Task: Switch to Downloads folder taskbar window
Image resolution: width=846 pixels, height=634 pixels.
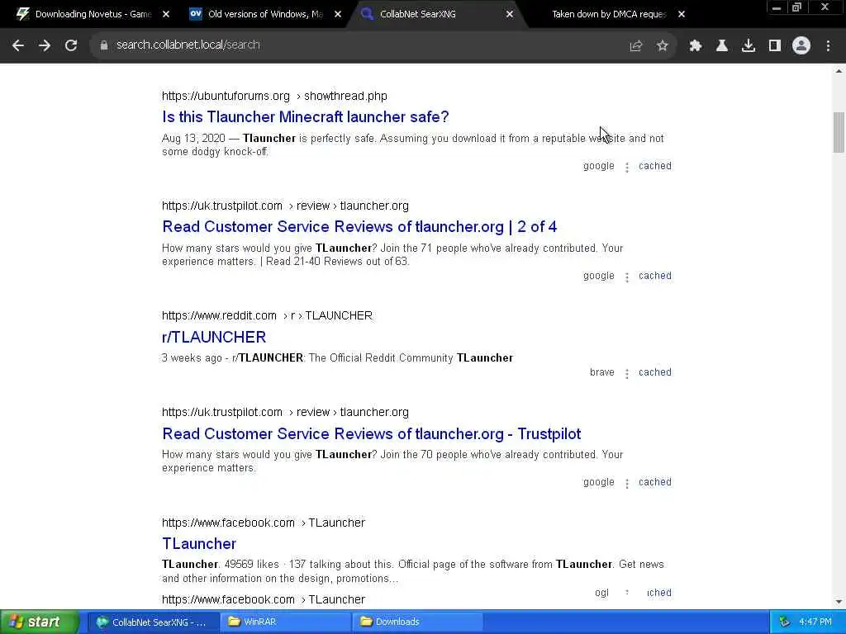Action: pos(416,622)
